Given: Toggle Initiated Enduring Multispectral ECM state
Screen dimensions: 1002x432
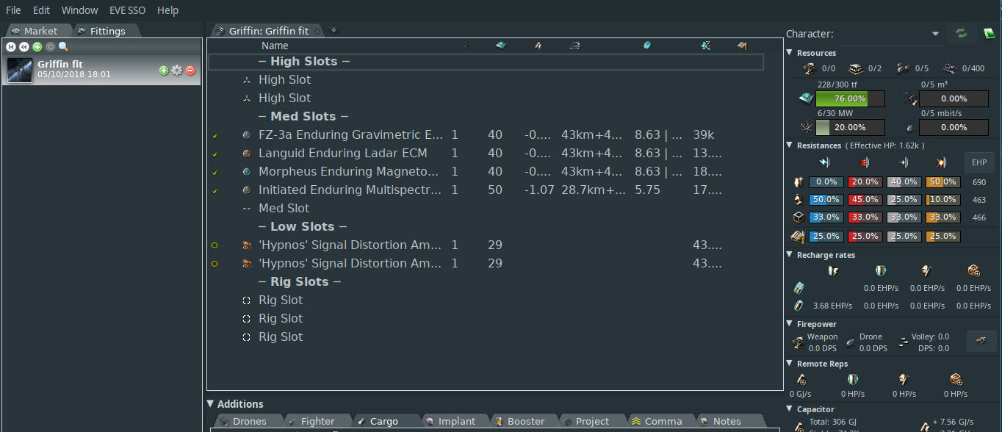Looking at the screenshot, I should point(215,191).
